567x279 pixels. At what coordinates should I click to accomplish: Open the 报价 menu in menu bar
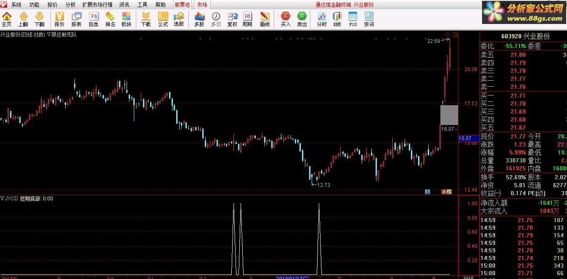[x=53, y=5]
